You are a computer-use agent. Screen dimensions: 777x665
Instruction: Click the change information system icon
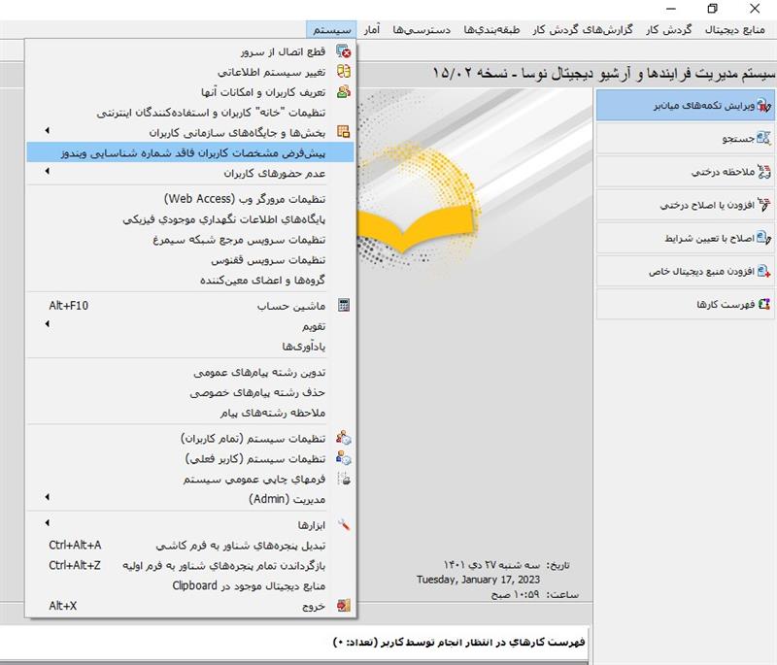(342, 72)
